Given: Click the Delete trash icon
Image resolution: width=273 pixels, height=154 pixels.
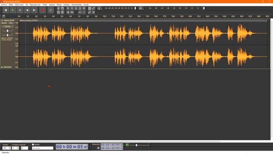Looking at the screenshot, I should tap(62, 12).
